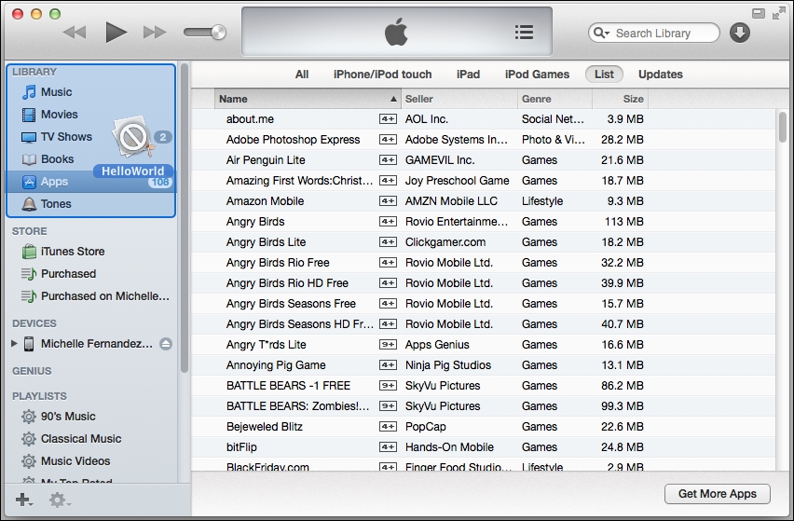Select Angry T*rds Lite row
Image resolution: width=794 pixels, height=521 pixels.
(483, 345)
